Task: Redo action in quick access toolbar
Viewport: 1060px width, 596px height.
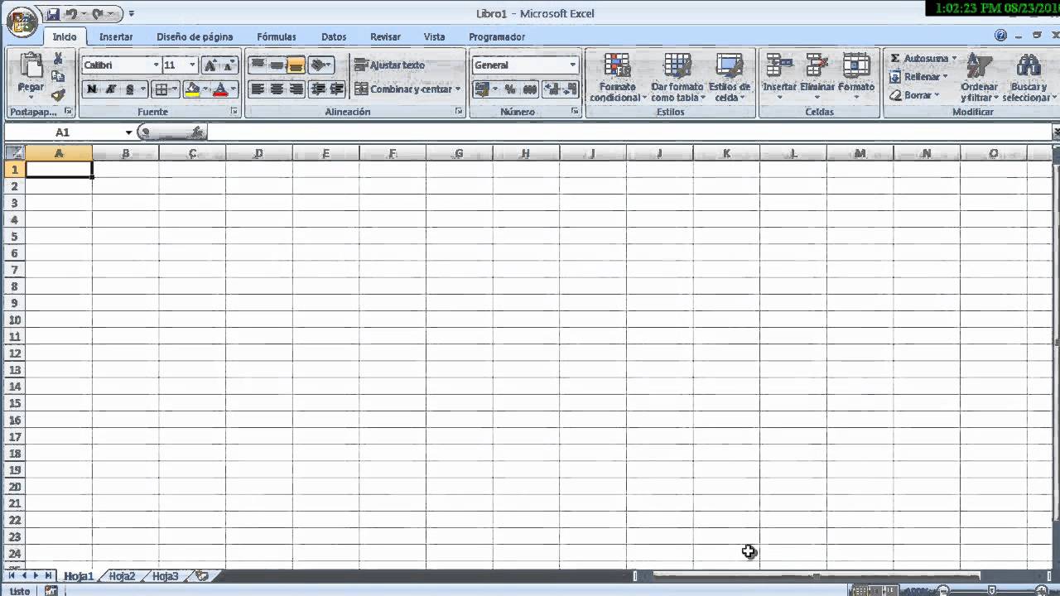Action: click(x=98, y=14)
